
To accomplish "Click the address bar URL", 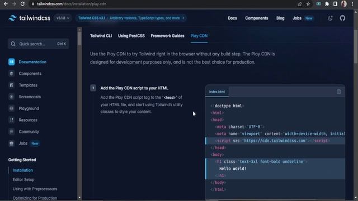I will [72, 4].
